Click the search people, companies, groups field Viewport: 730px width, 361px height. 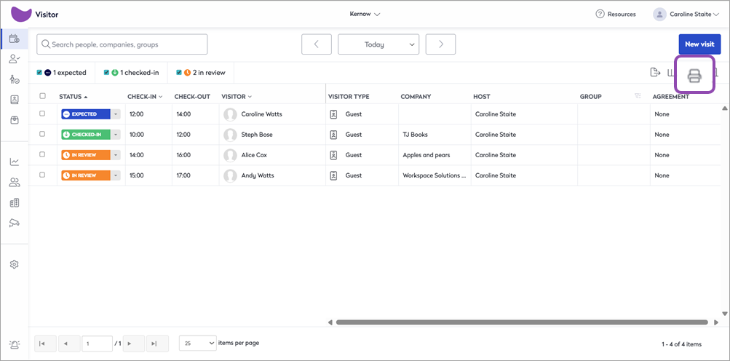click(x=122, y=44)
